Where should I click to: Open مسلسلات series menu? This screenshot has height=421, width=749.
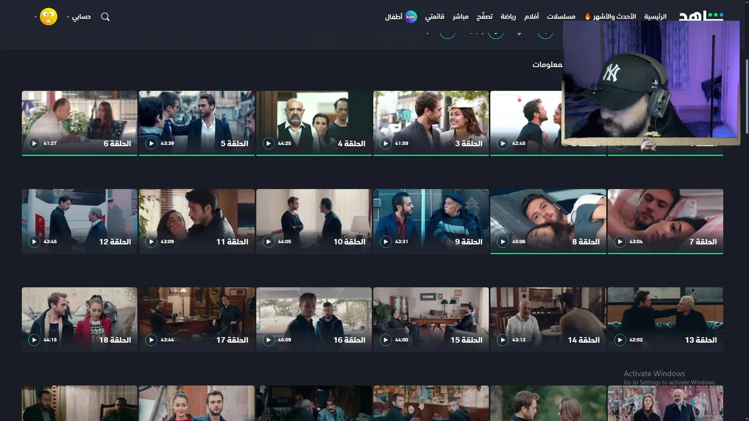click(561, 16)
